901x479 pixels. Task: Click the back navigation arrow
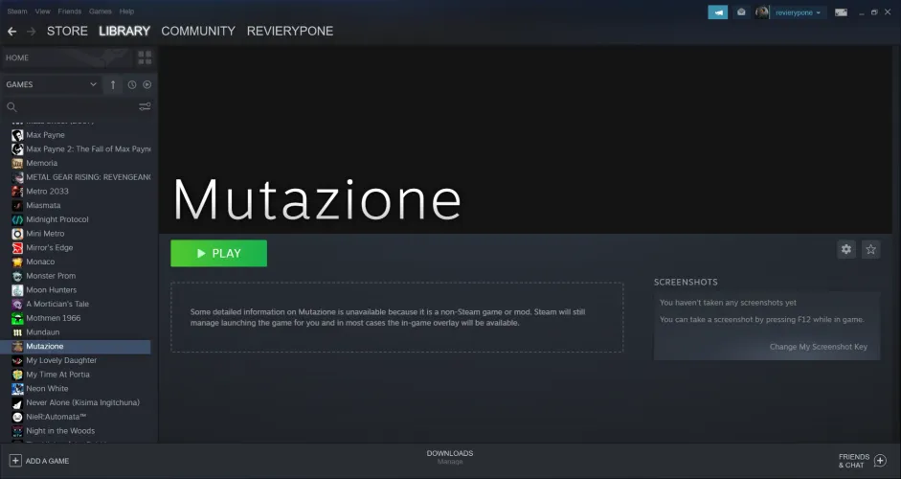(11, 31)
